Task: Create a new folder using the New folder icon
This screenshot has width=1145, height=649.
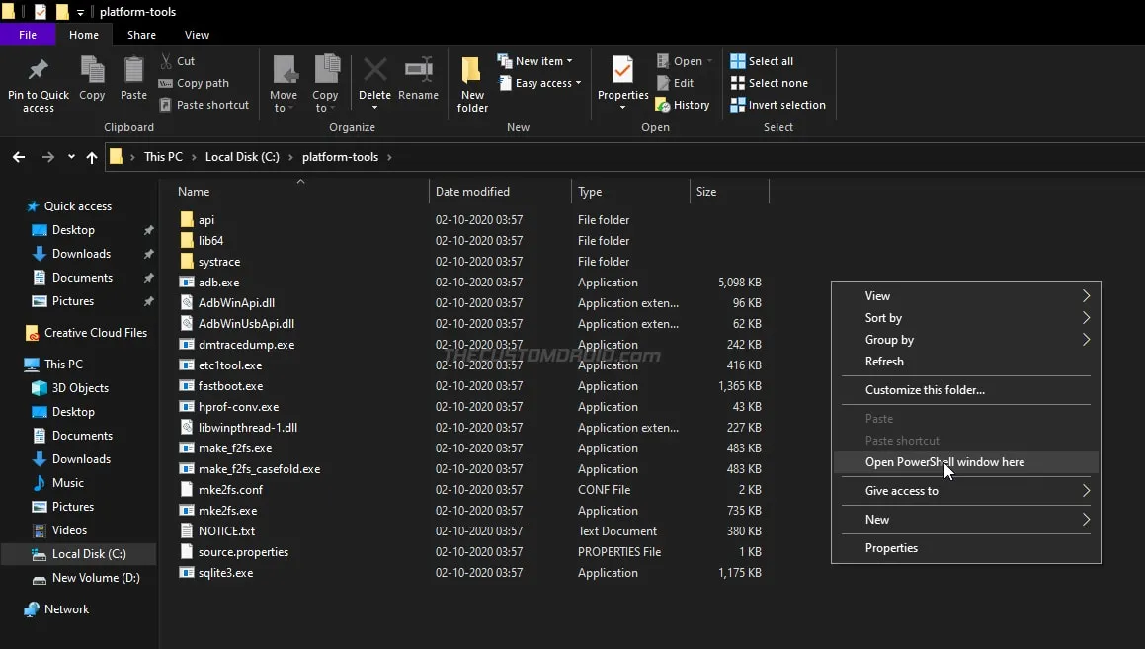Action: (471, 83)
